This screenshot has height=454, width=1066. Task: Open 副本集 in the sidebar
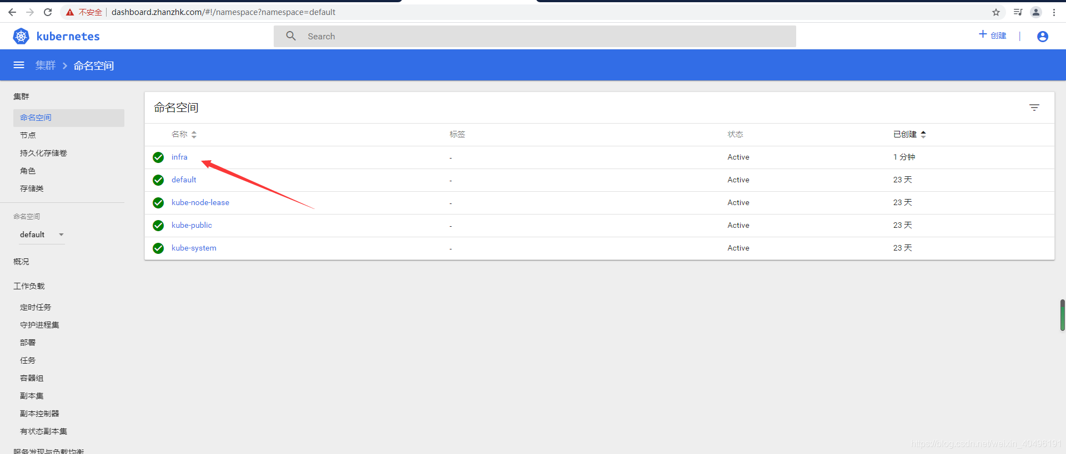[x=32, y=396]
